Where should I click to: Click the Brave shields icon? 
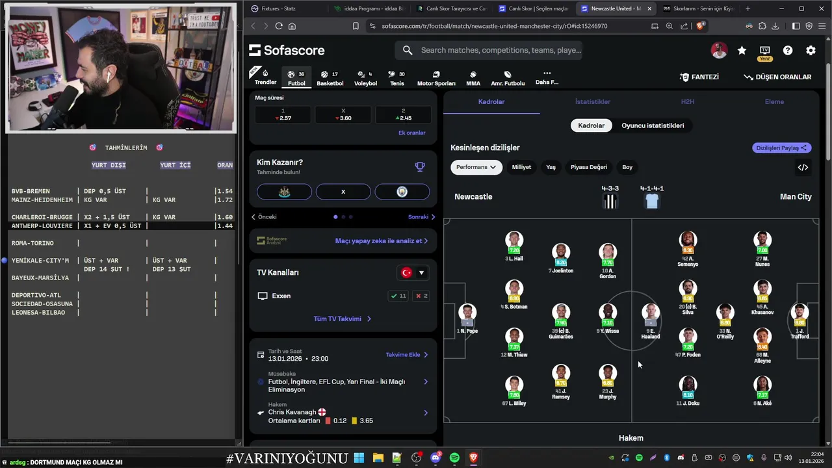click(x=700, y=26)
